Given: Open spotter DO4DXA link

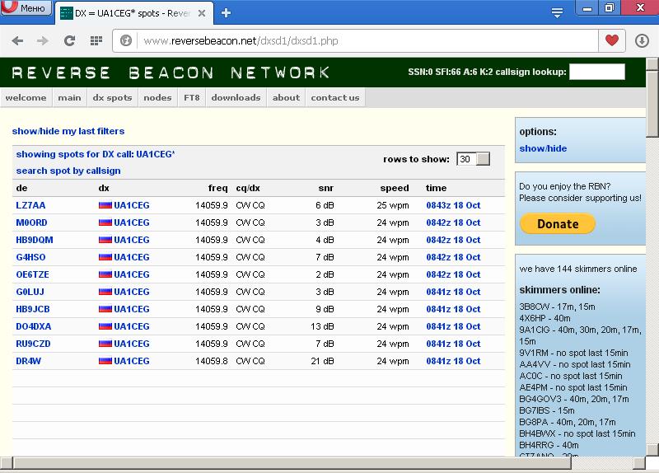Looking at the screenshot, I should [x=34, y=326].
